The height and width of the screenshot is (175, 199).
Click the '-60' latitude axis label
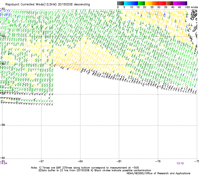click(x=2, y=158)
